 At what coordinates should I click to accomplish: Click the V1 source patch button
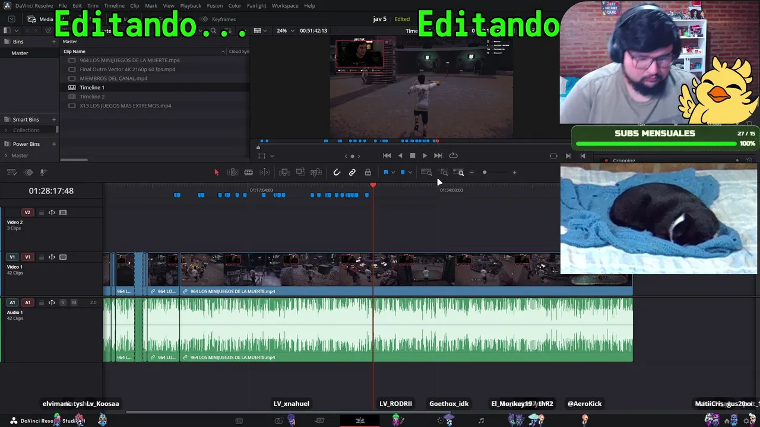12,257
